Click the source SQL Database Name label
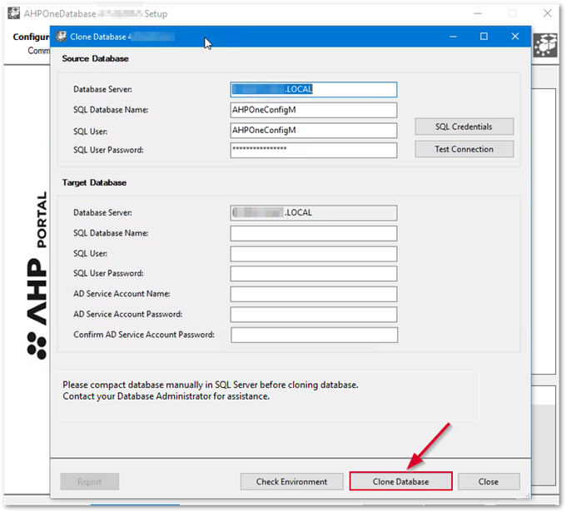This screenshot has height=512, width=566. pos(111,110)
